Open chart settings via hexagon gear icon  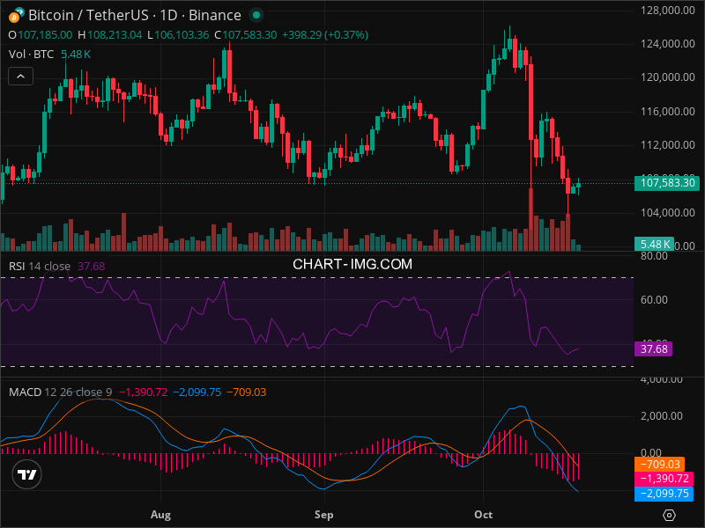[670, 515]
